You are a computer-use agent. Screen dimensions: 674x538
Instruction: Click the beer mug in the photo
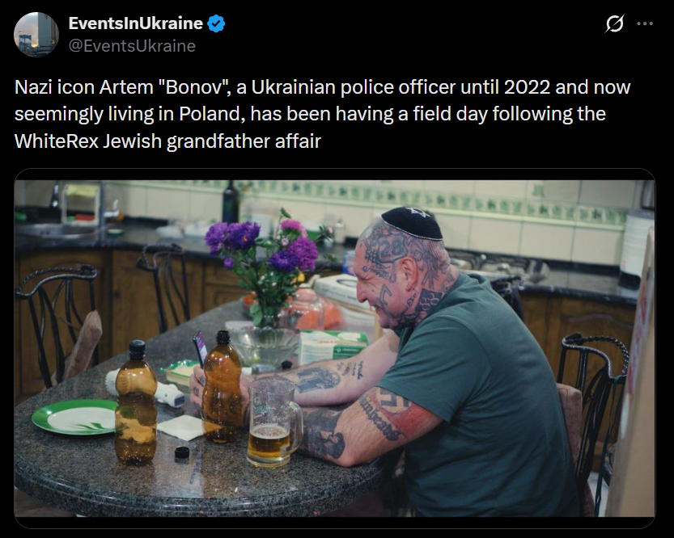coord(273,420)
